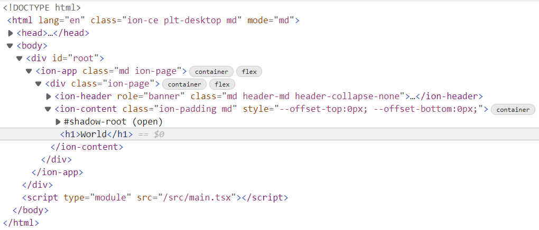
Task: Select the closing </html> tag
Action: [x=21, y=223]
